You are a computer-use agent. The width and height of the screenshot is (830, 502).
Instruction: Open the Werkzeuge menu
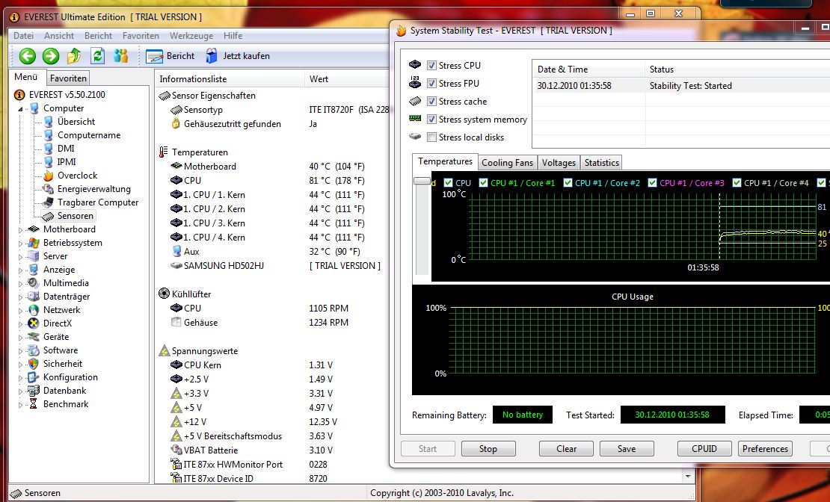(x=191, y=36)
